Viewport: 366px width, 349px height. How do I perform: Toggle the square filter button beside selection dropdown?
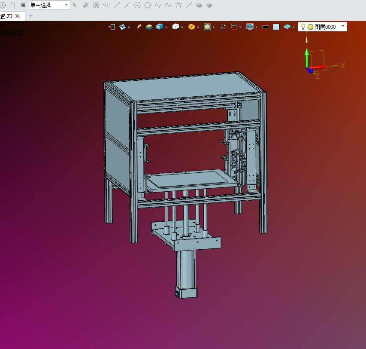23,5
